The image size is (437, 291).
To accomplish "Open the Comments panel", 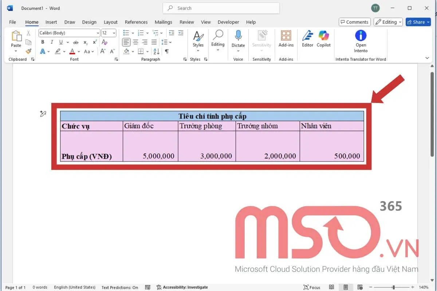I will 354,22.
